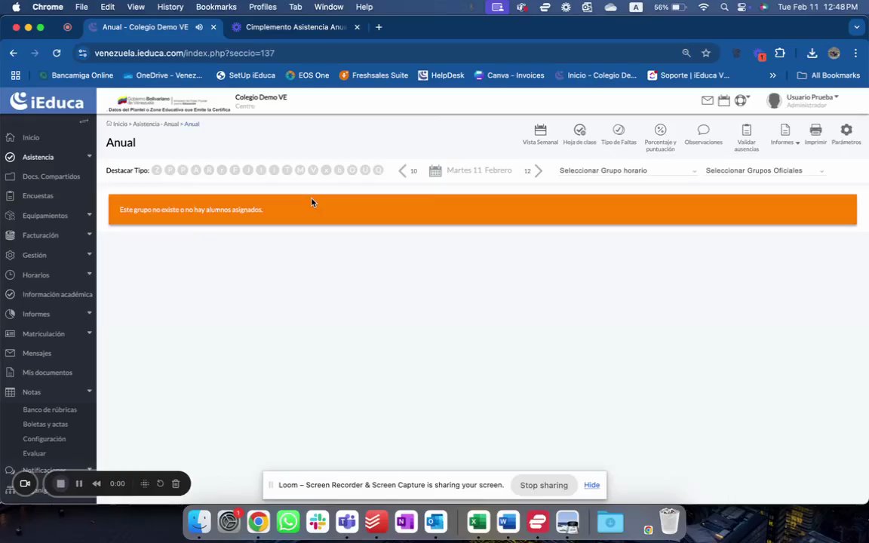
Task: Open the header calendar icon
Action: 724,100
